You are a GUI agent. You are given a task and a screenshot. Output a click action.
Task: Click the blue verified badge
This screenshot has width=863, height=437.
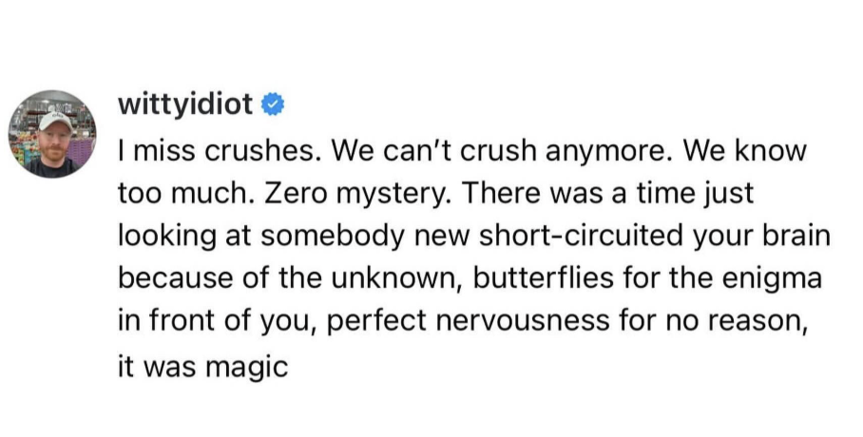273,104
